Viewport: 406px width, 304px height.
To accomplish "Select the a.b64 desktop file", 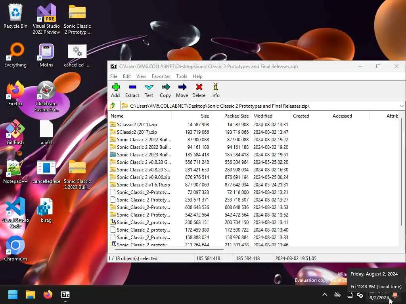I will (x=46, y=132).
